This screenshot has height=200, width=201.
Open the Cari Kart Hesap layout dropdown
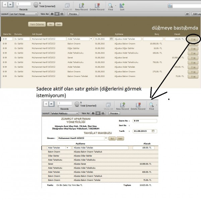[x=23, y=14]
